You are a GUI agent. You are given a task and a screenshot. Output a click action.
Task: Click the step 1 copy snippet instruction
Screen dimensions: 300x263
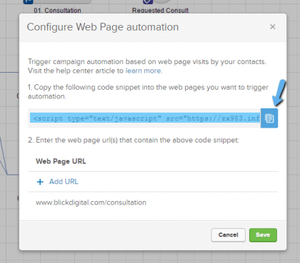point(148,92)
